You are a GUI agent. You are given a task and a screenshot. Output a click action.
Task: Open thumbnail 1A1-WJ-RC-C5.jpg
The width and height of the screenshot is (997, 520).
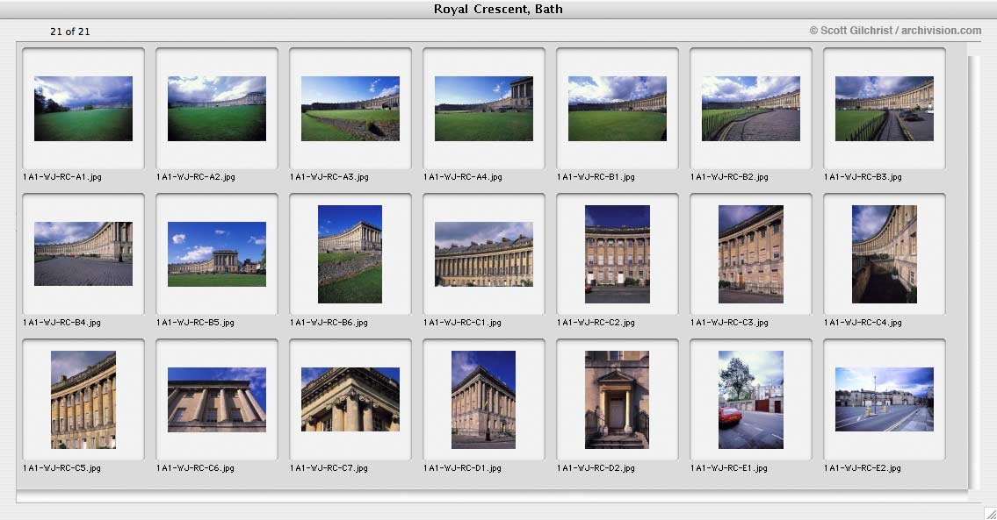click(x=83, y=400)
